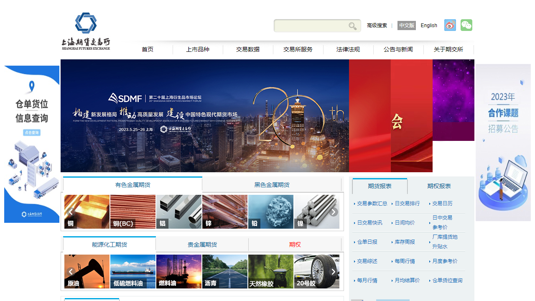Open the 沥青 bitumen thumbnail
This screenshot has width=535, height=301.
coord(225,271)
